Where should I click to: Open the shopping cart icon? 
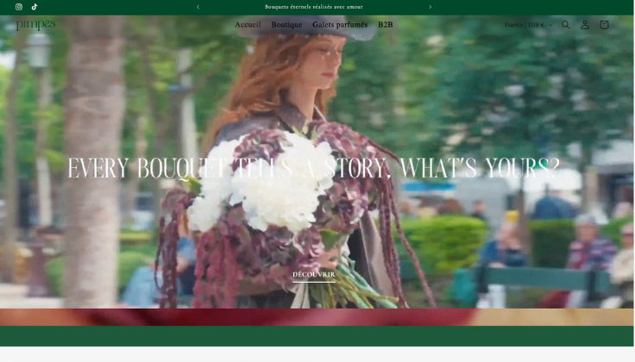604,25
